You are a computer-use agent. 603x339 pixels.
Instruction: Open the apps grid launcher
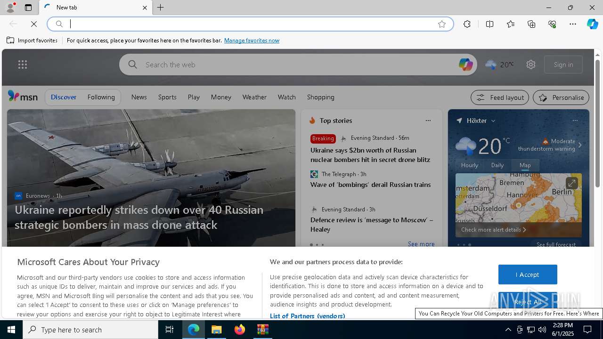click(23, 65)
